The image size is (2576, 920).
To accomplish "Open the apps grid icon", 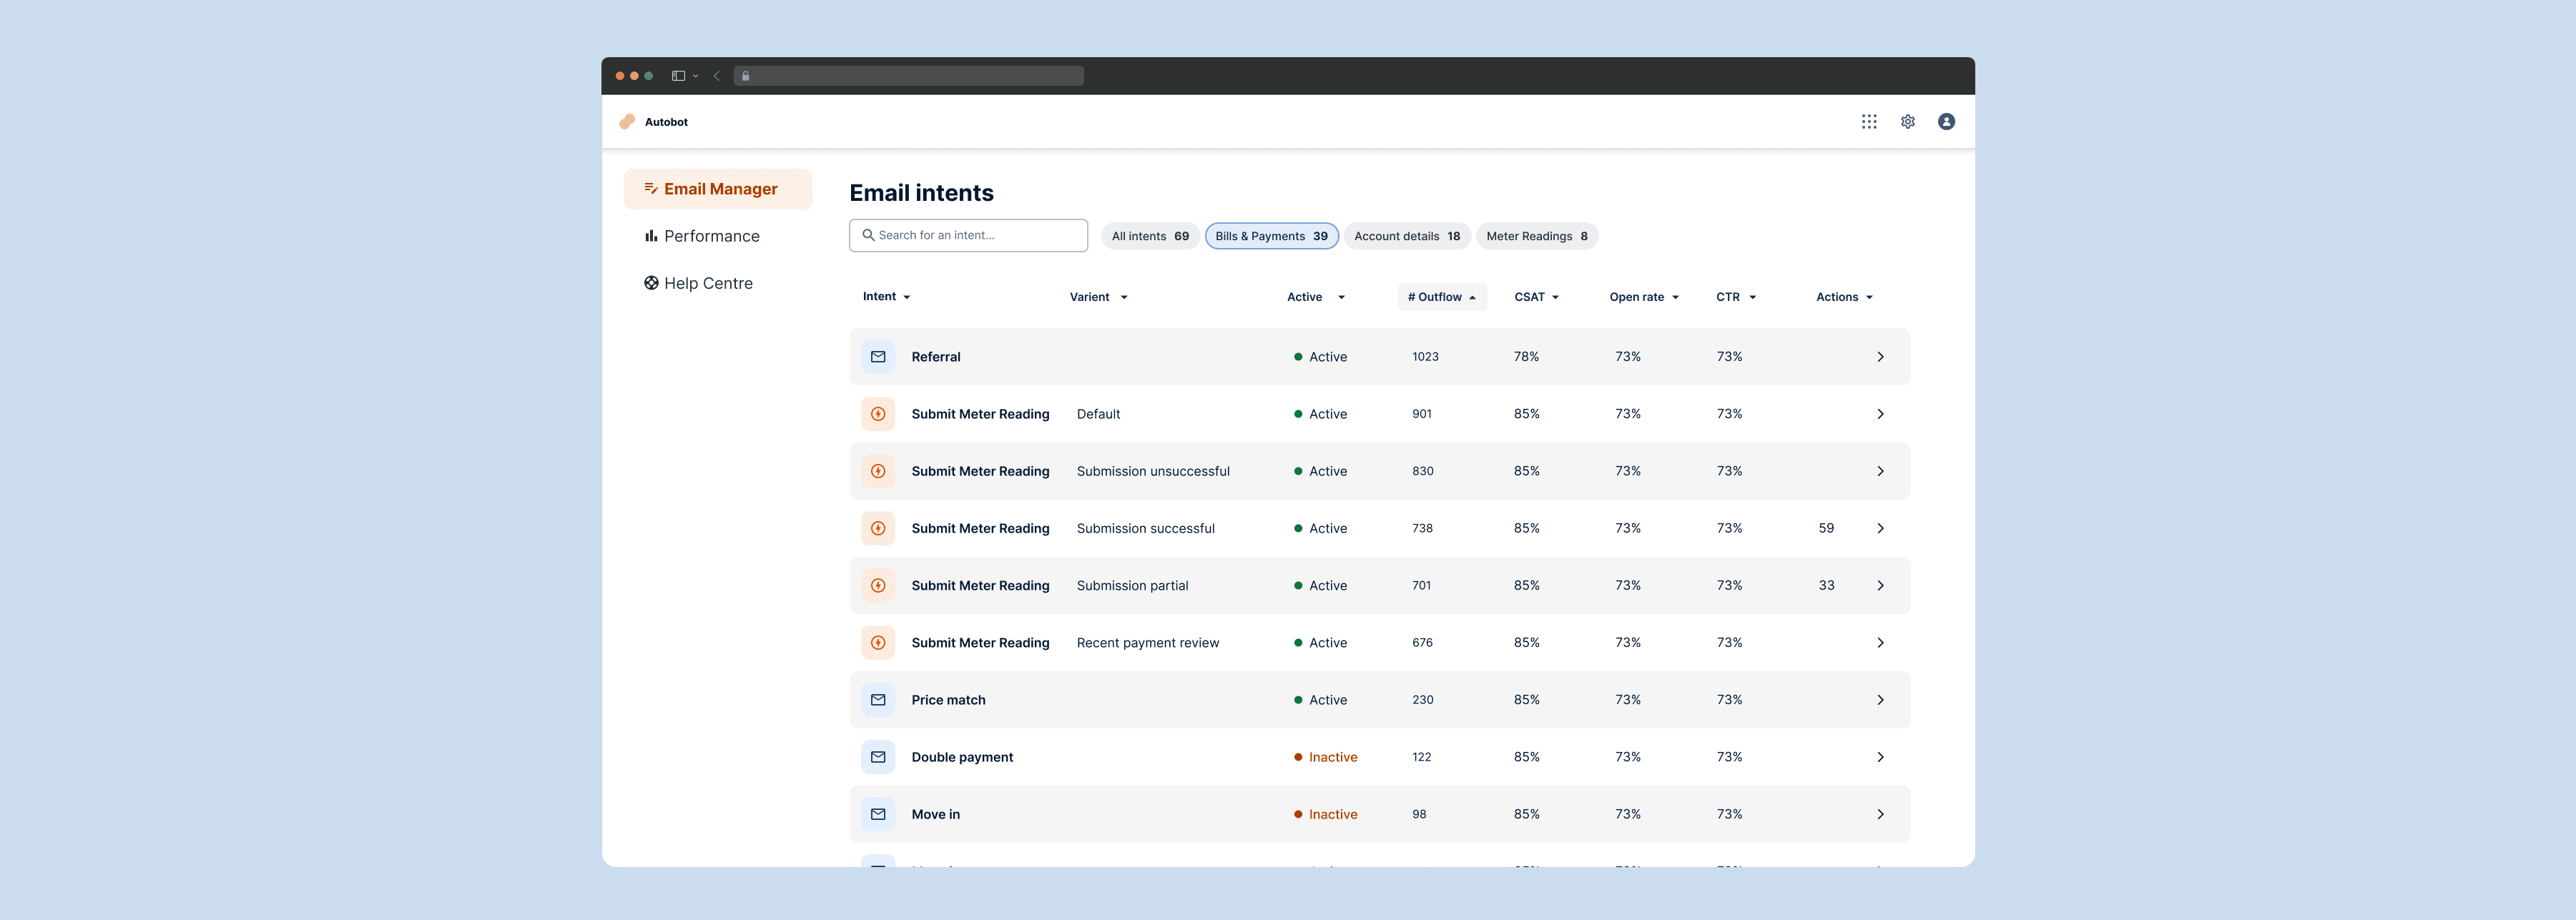I will tap(1869, 122).
